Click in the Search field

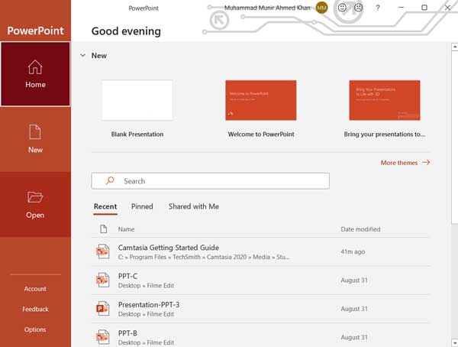[211, 181]
